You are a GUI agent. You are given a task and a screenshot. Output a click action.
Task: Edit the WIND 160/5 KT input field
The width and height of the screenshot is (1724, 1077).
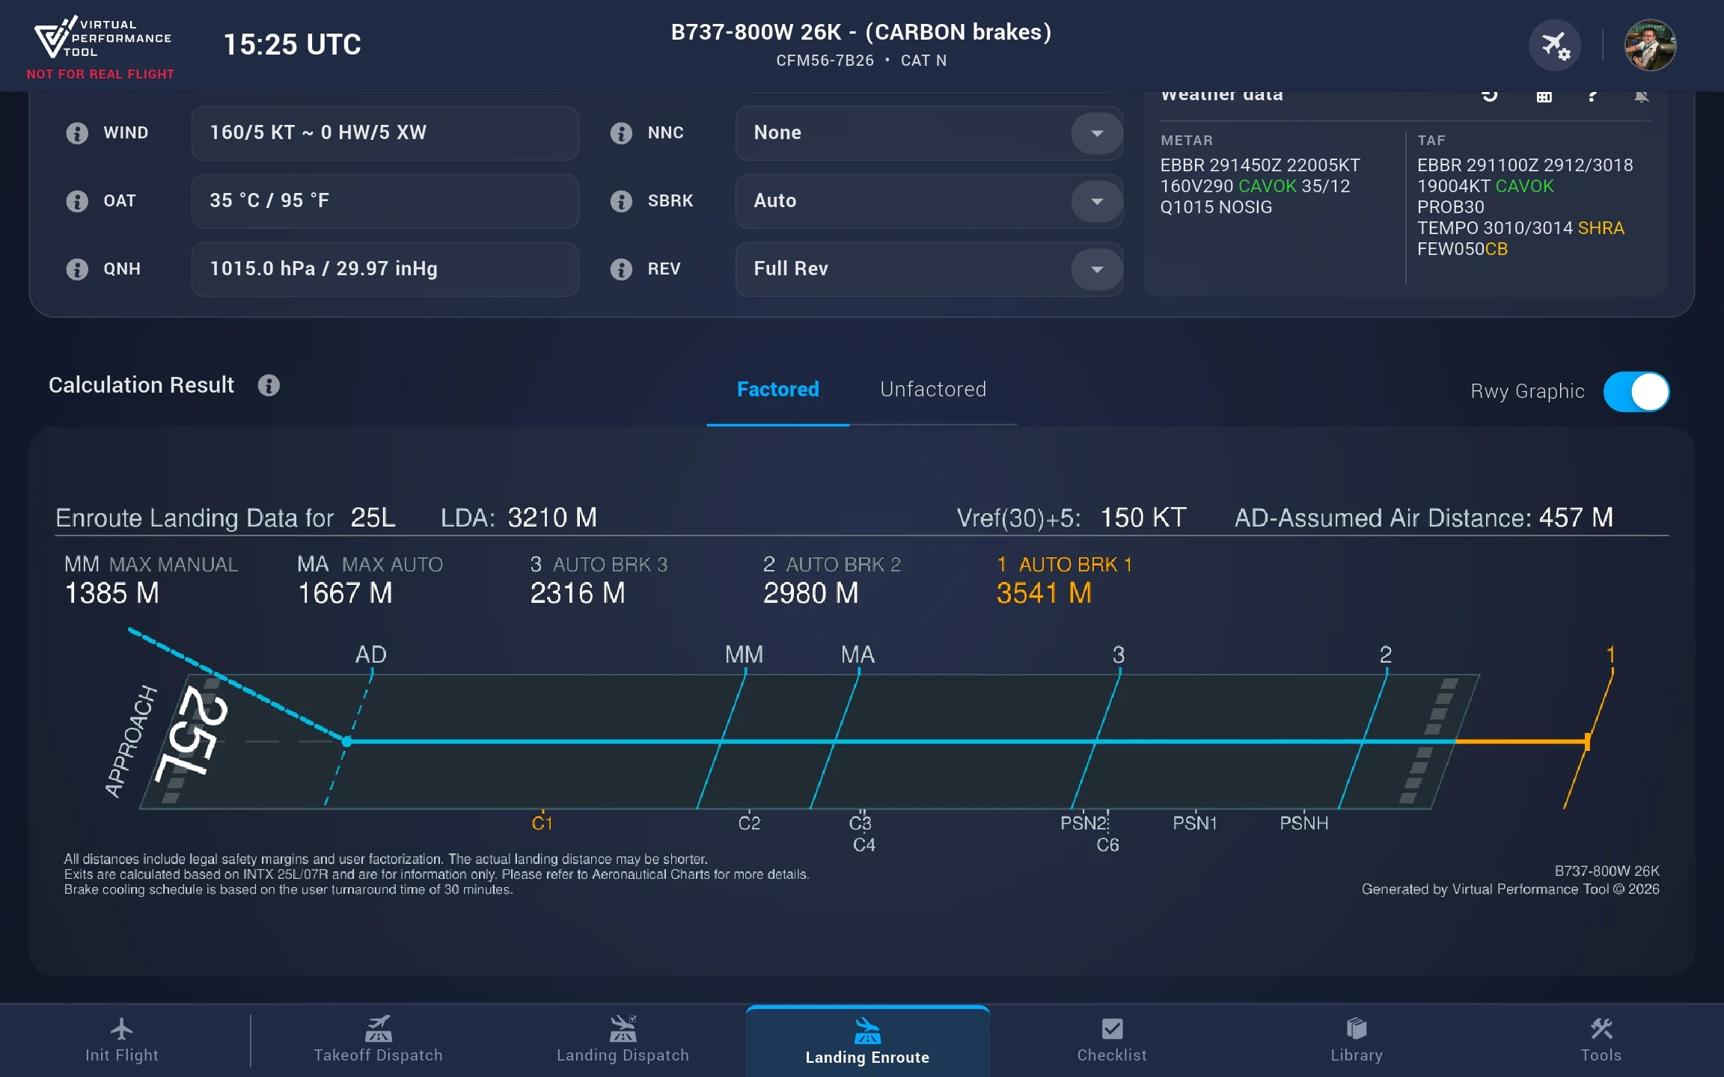(385, 133)
